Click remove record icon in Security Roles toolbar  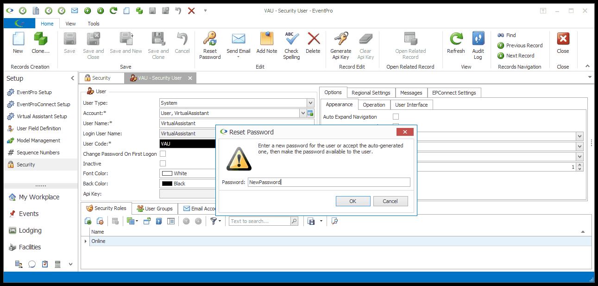[x=100, y=222]
